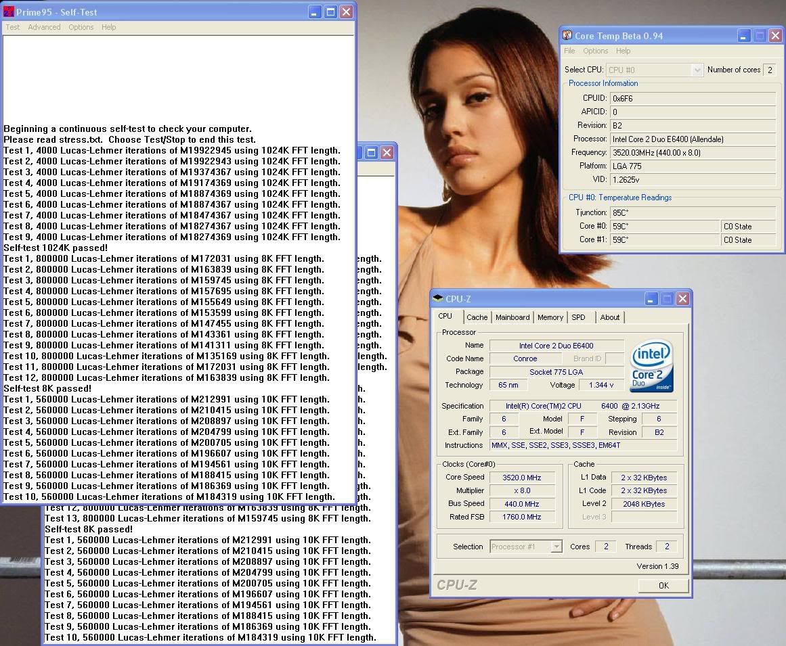The height and width of the screenshot is (646, 786).
Task: Click the Test 5 line for M18874369
Action: [x=172, y=193]
